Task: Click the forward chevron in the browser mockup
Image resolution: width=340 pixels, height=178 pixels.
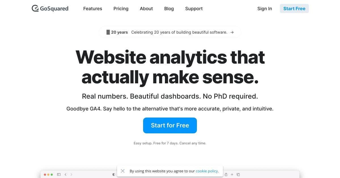Action: [72, 174]
